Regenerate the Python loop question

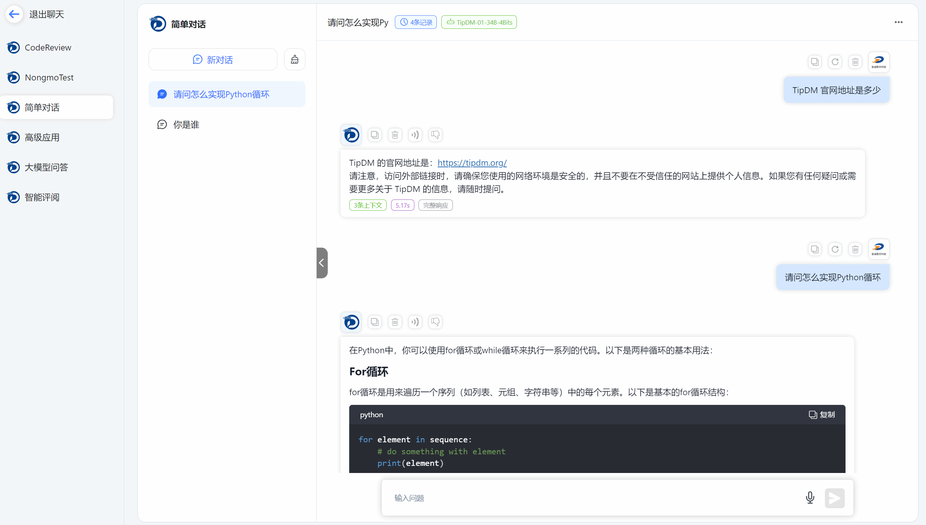(x=835, y=249)
